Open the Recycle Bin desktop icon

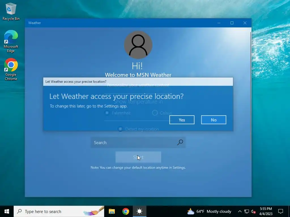click(x=11, y=11)
